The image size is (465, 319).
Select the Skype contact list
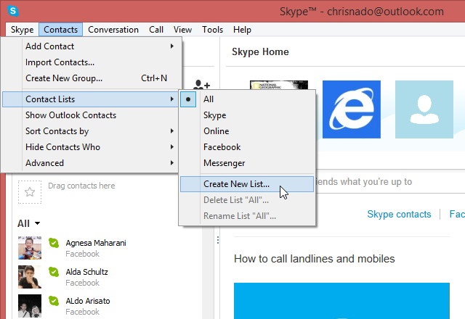point(247,115)
